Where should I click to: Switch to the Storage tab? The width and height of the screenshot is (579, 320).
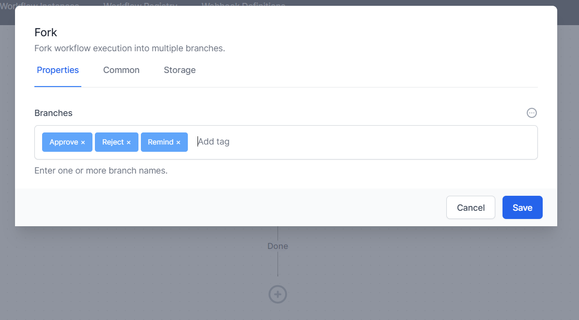(x=180, y=70)
